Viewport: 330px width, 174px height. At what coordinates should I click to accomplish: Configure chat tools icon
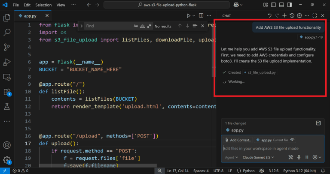(290, 157)
